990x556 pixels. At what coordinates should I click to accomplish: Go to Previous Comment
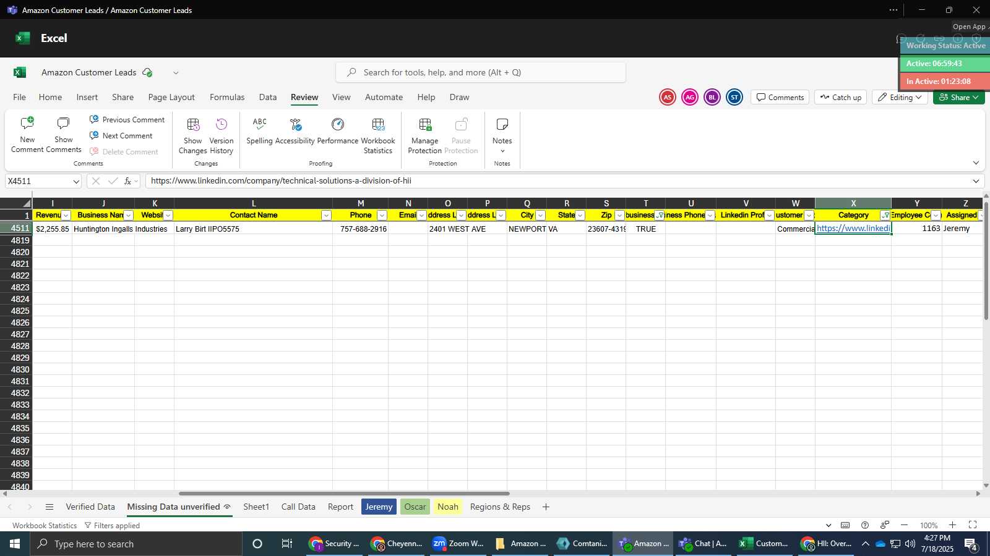click(127, 119)
